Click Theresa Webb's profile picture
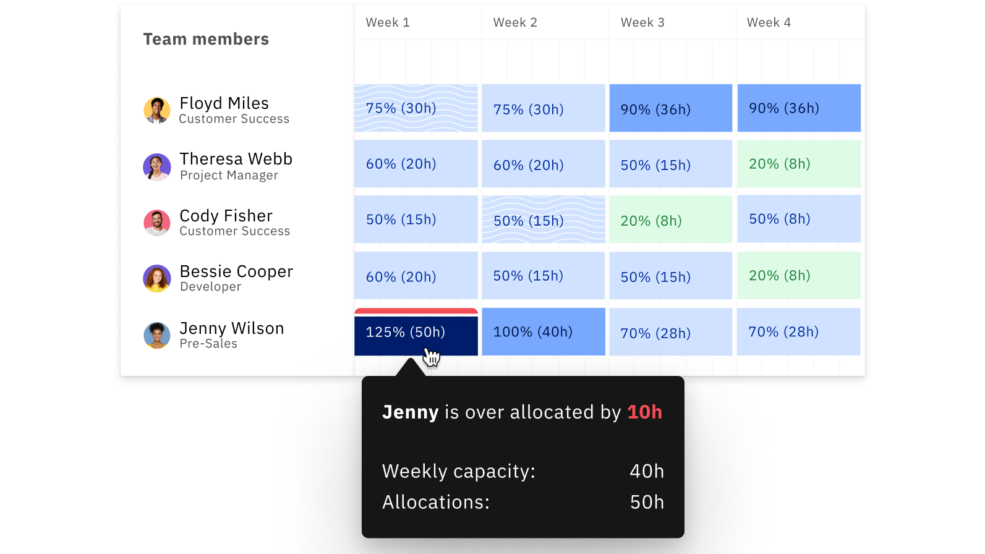985x554 pixels. click(x=156, y=166)
